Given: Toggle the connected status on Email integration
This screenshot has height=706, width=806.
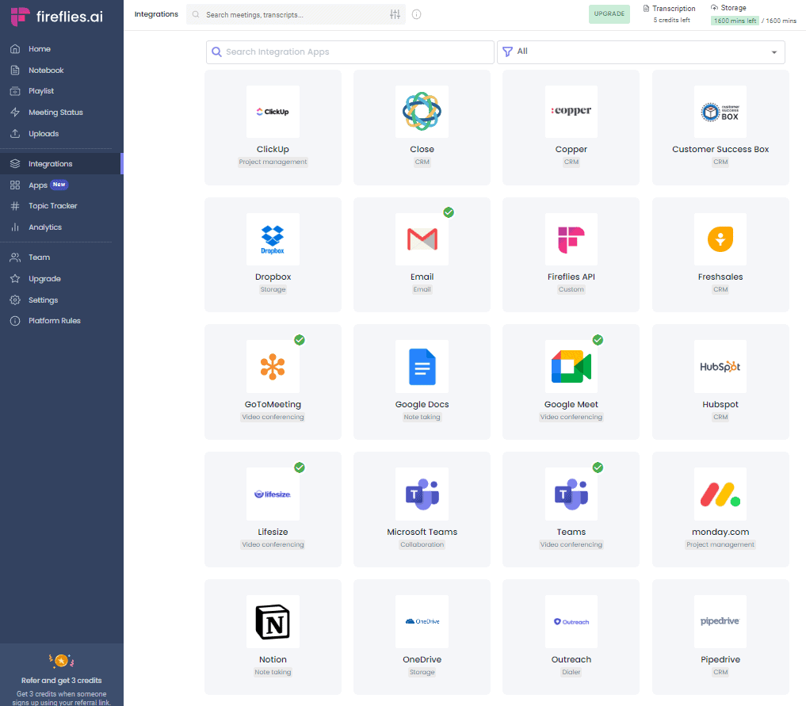Looking at the screenshot, I should [x=449, y=212].
